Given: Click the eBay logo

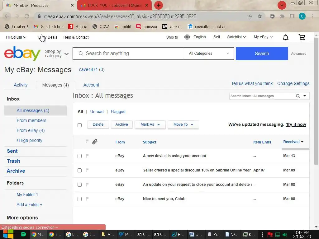Looking at the screenshot, I should pos(22,54).
